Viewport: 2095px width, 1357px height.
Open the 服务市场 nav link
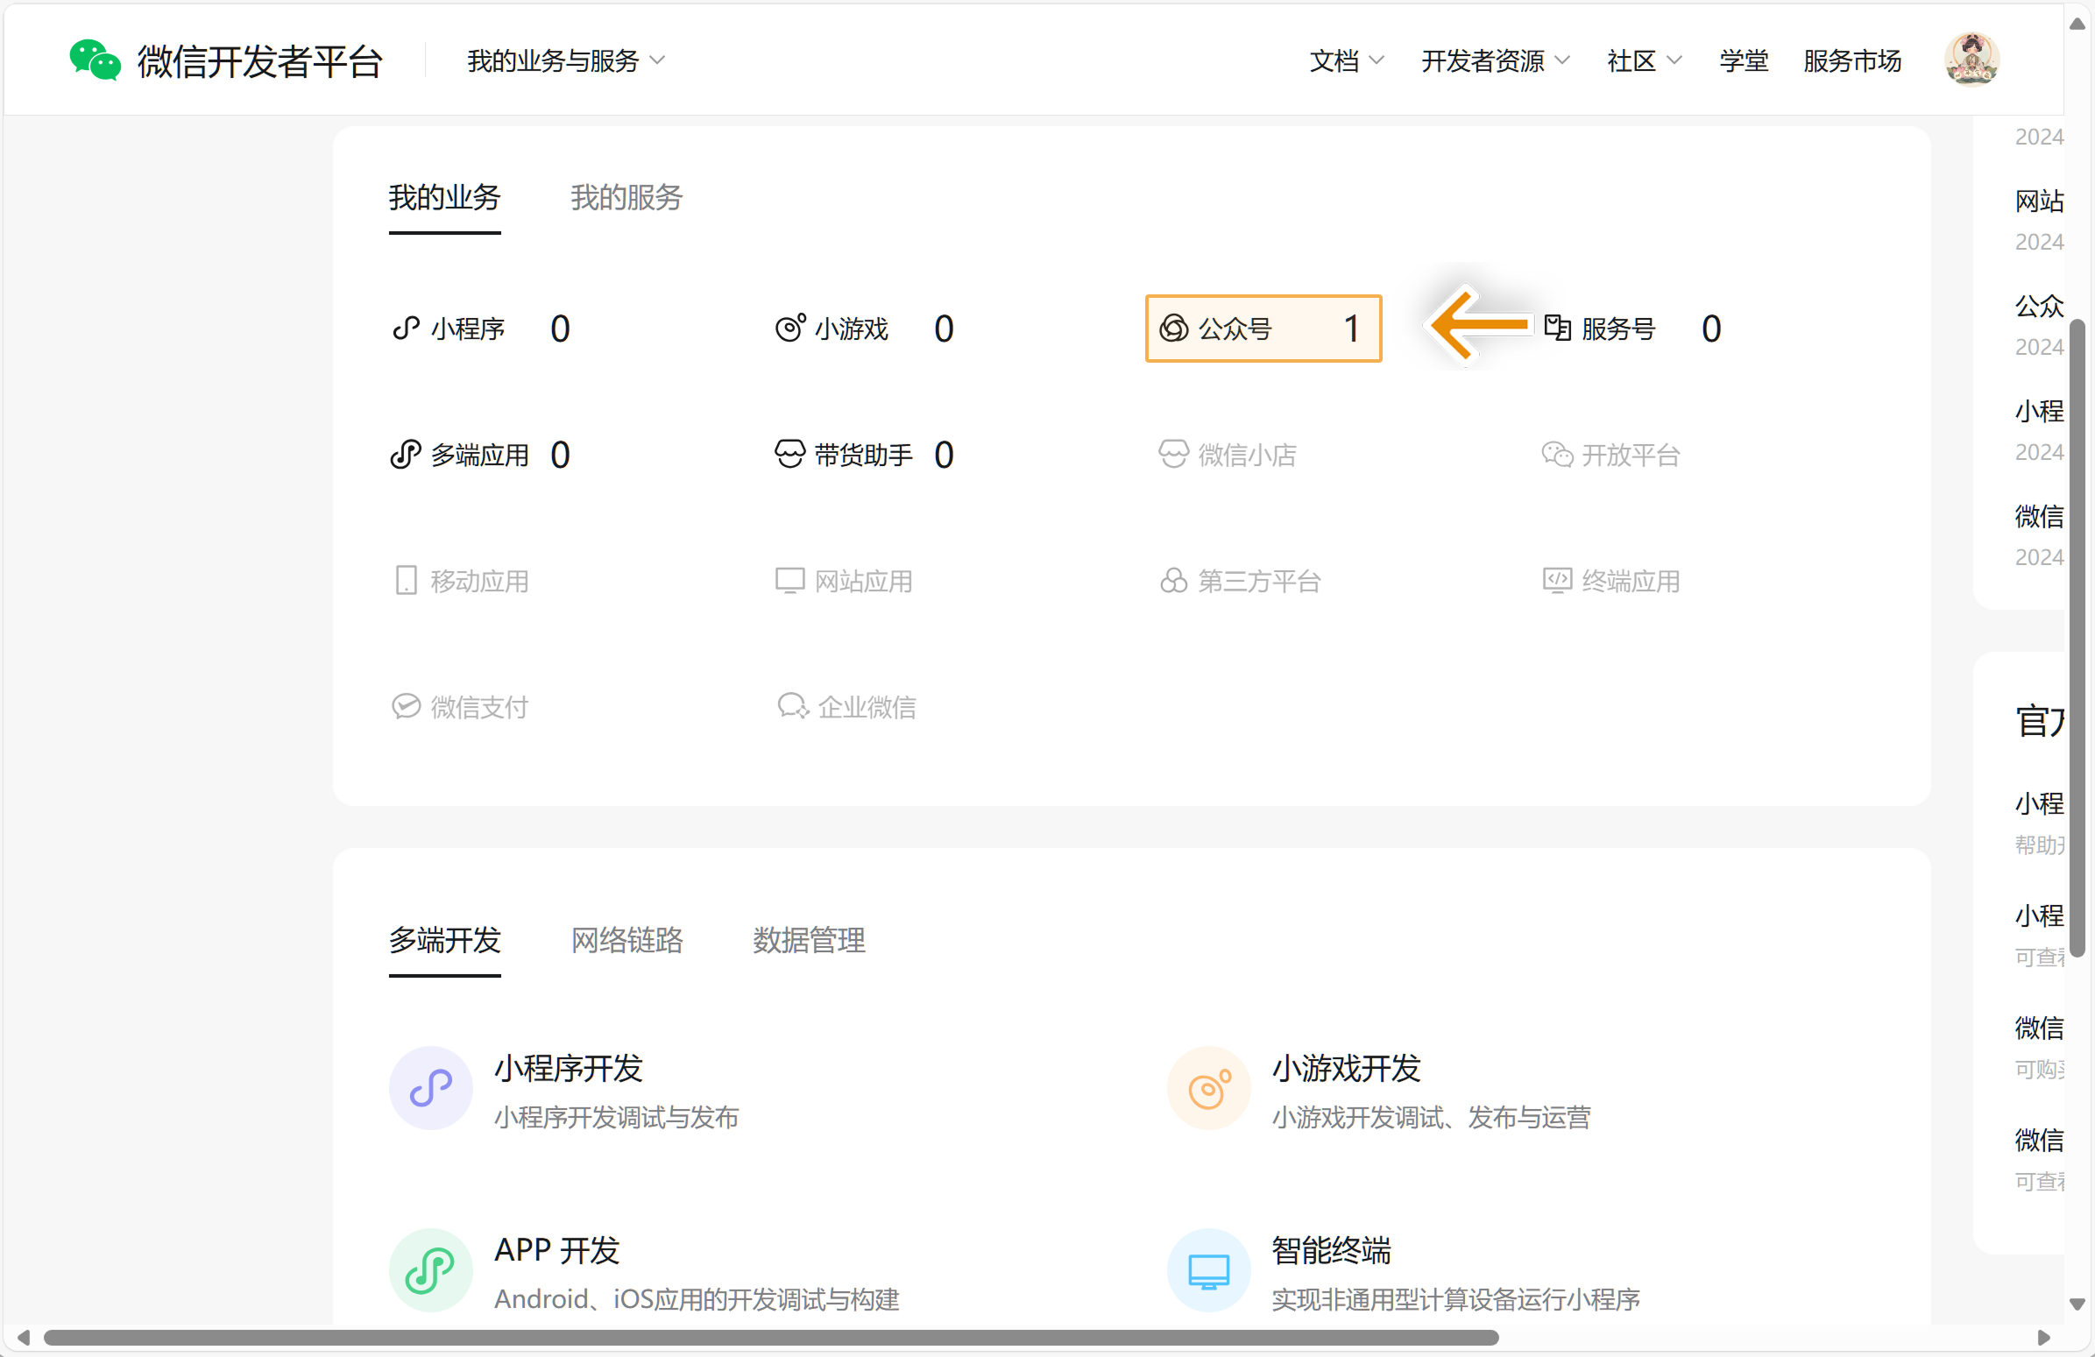pos(1852,60)
